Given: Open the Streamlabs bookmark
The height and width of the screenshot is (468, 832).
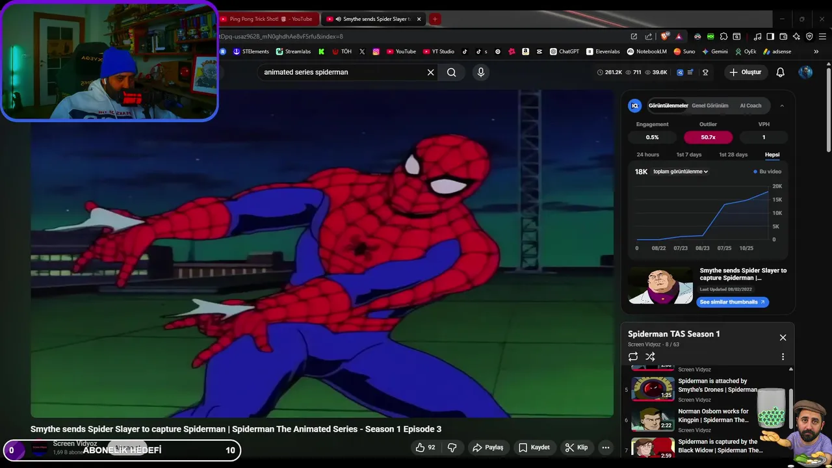Looking at the screenshot, I should (293, 51).
